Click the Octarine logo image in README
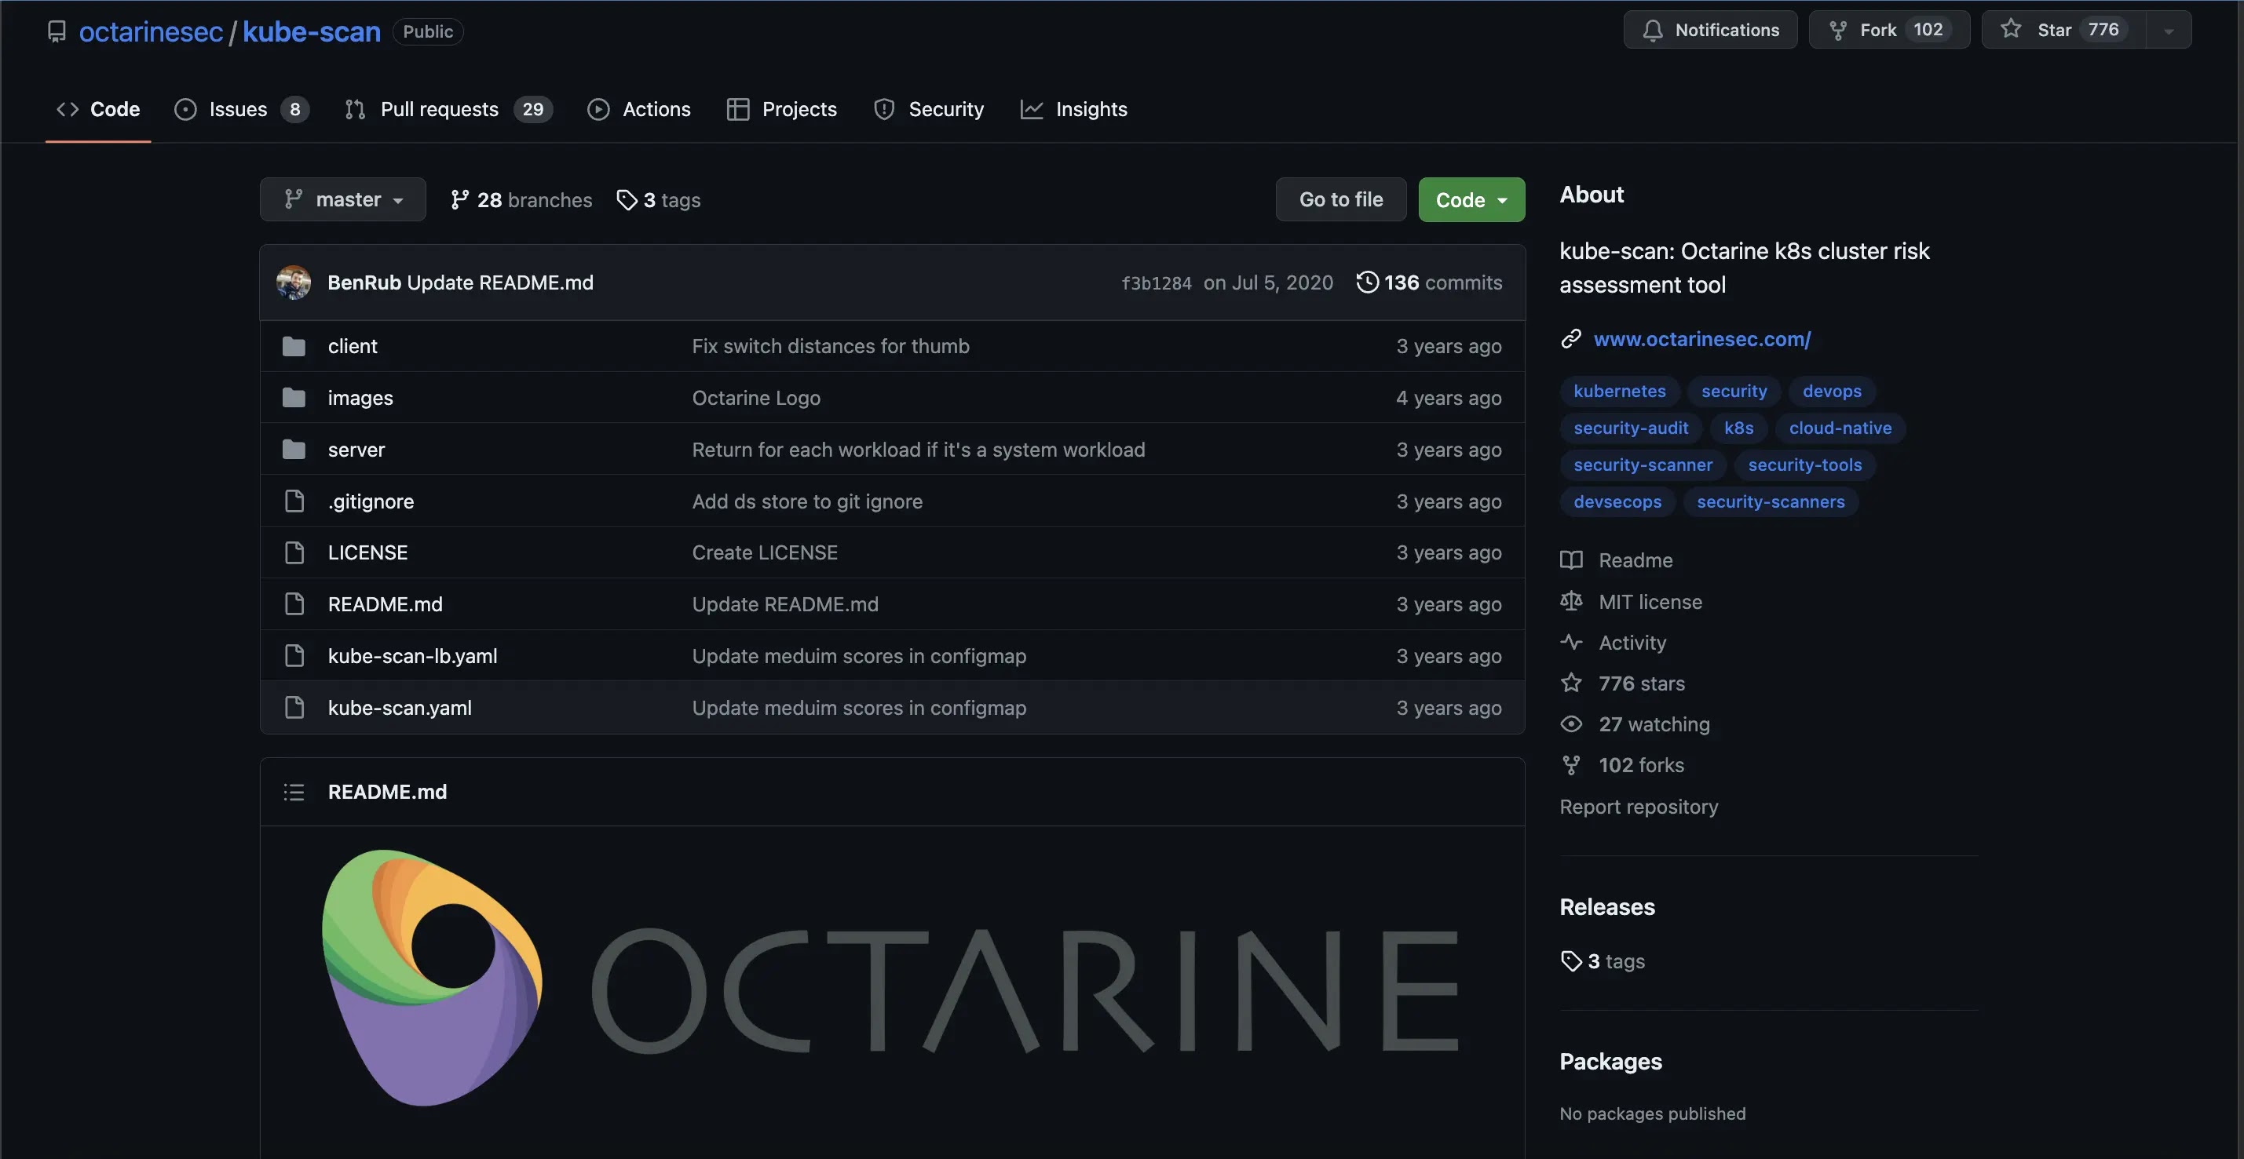The width and height of the screenshot is (2244, 1159). coord(890,977)
